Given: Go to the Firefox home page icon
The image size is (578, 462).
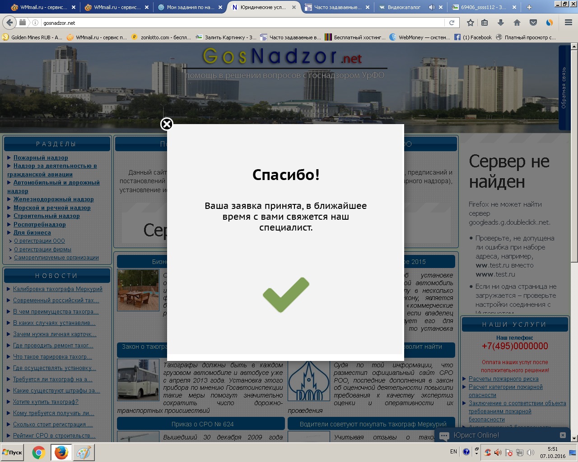Looking at the screenshot, I should pyautogui.click(x=517, y=23).
